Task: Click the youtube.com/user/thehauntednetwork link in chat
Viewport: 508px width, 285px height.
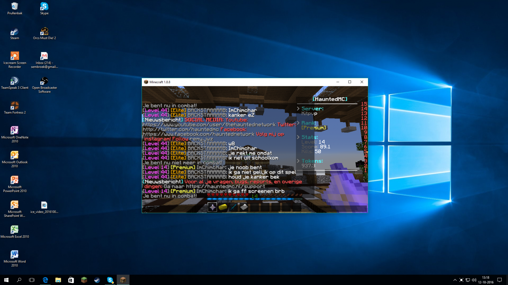Action: (x=209, y=125)
